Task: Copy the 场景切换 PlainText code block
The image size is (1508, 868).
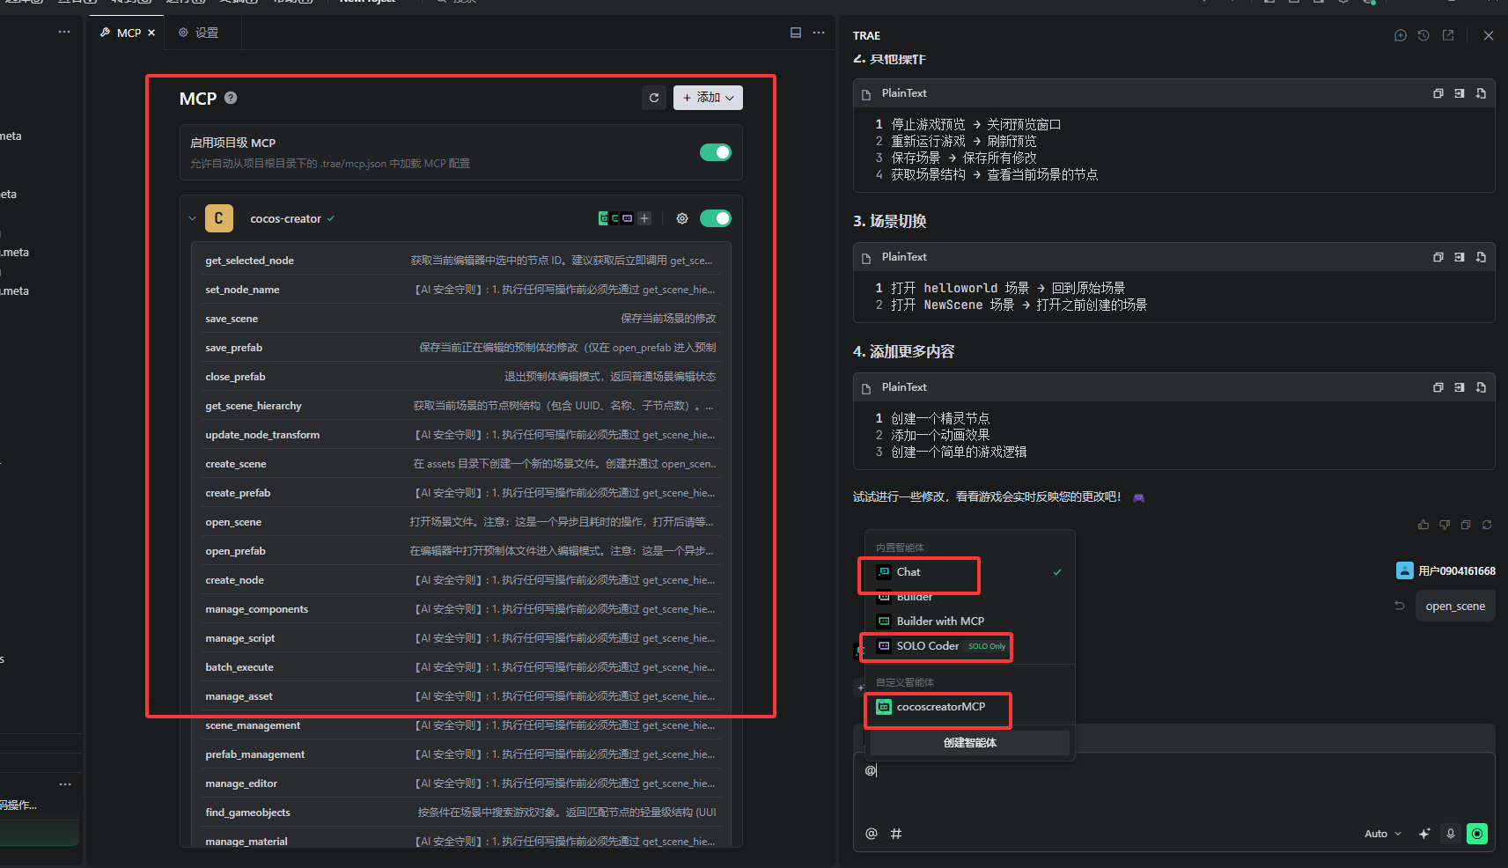Action: [x=1438, y=257]
